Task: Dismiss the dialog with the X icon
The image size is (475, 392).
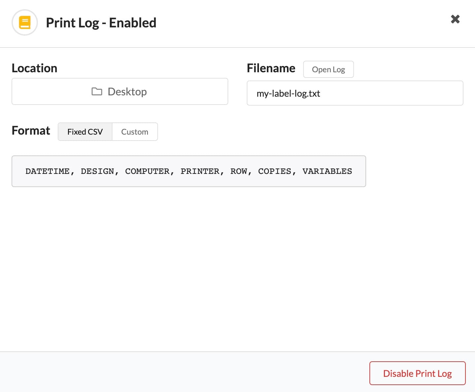Action: (455, 19)
